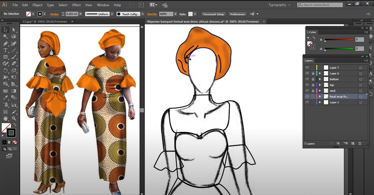Image resolution: width=374 pixels, height=195 pixels.
Task: Hide Layer 7 using eye icon
Action: point(307,68)
